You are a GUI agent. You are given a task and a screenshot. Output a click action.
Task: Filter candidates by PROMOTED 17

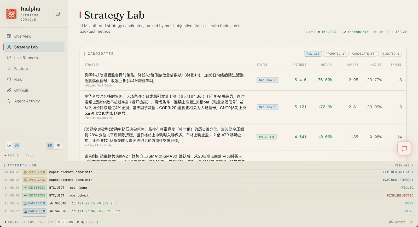336,54
